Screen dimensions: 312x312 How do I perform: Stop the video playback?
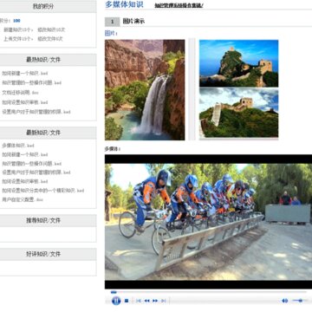(x=127, y=301)
